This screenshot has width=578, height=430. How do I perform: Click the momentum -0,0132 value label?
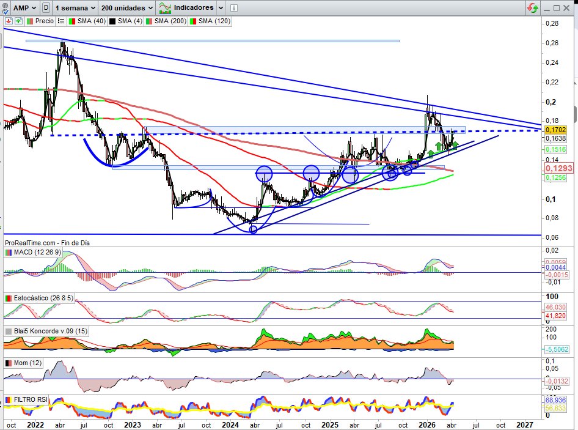click(557, 381)
